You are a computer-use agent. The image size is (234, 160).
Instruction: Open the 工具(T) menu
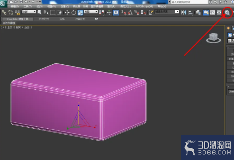pyautogui.click(x=28, y=6)
